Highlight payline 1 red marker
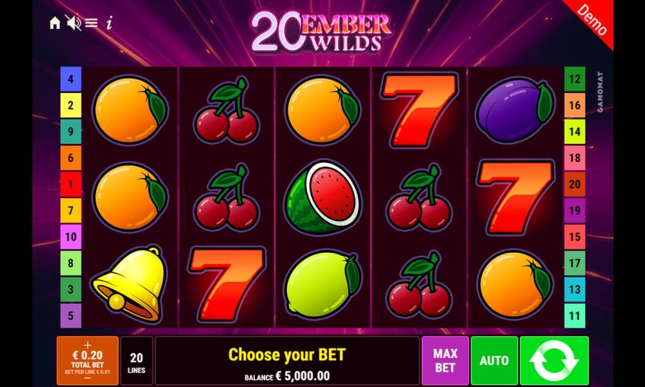Image resolution: width=645 pixels, height=387 pixels. [x=71, y=184]
